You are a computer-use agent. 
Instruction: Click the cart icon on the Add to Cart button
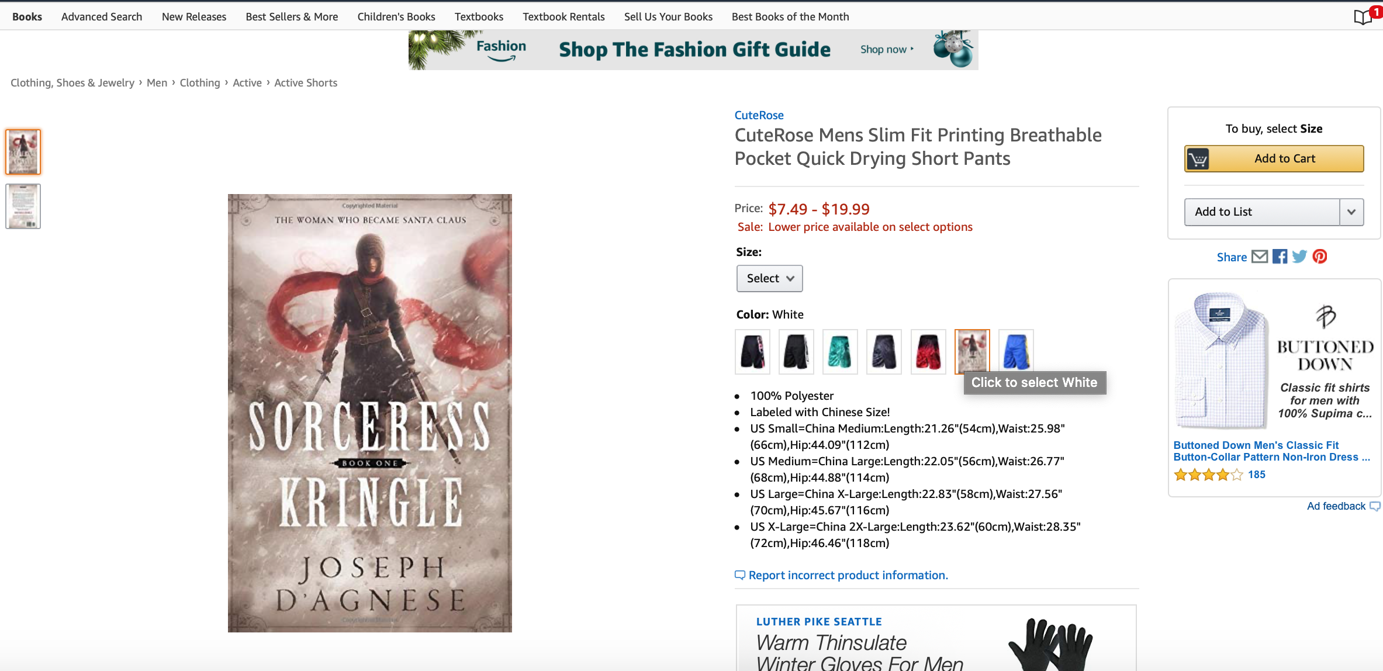click(x=1198, y=159)
